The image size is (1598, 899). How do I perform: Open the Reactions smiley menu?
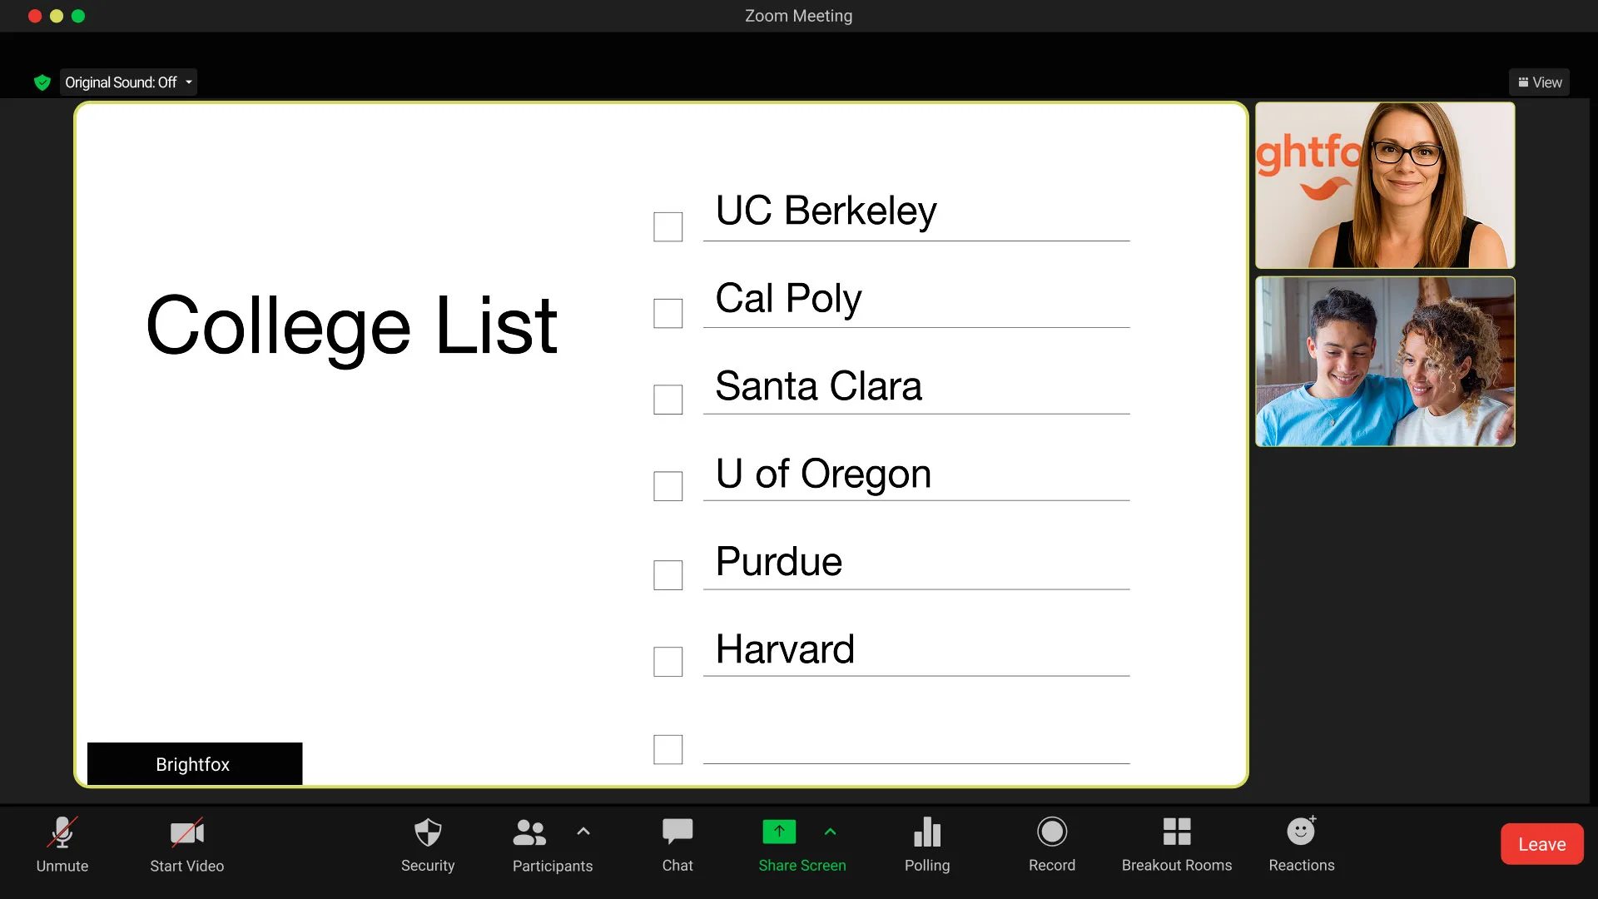(x=1302, y=842)
